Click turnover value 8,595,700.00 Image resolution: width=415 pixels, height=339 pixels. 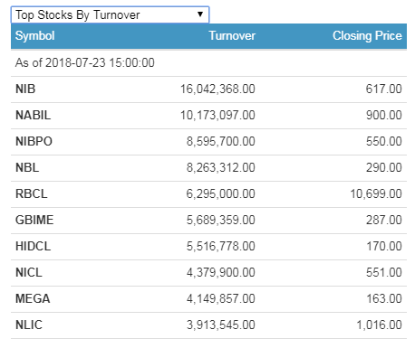[221, 141]
